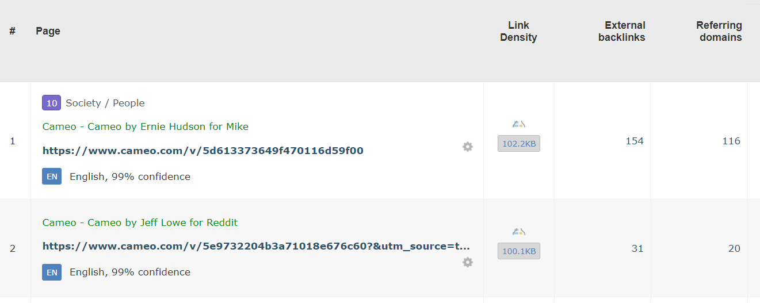The height and width of the screenshot is (303, 760).
Task: Sort by Link Density column header
Action: click(x=518, y=32)
